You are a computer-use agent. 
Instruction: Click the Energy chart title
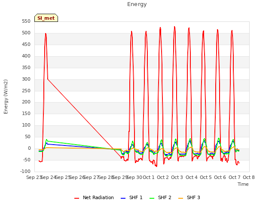coord(137,4)
